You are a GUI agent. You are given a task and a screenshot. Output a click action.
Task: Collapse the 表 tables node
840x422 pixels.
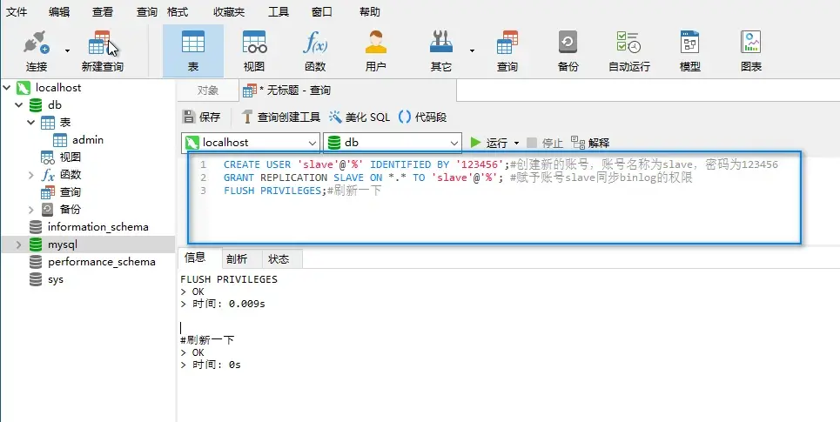click(x=31, y=123)
